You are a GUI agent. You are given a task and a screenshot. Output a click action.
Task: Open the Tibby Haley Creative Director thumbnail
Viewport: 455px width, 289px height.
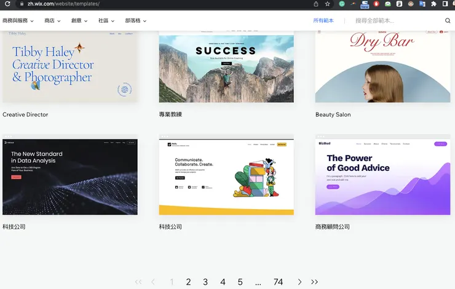coord(70,66)
